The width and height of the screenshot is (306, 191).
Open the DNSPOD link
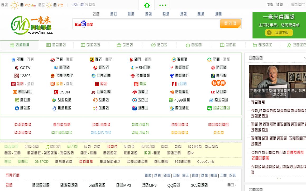click(x=41, y=161)
